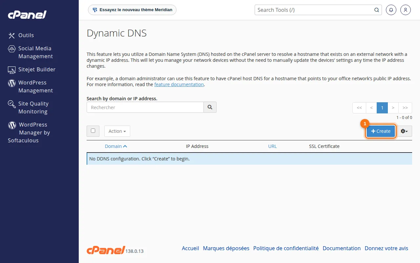
Task: Open notifications bell icon
Action: click(x=391, y=10)
